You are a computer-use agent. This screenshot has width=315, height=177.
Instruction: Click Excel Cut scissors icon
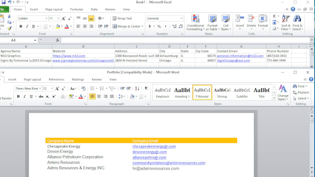(x=9, y=16)
